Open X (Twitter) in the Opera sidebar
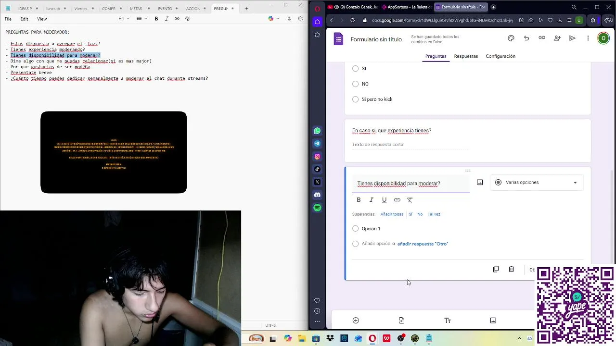 (x=317, y=182)
